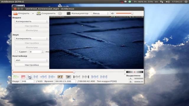Click the grey info icon after Сохранить
Image resolution: width=189 pixels, height=106 pixels.
coord(60,13)
